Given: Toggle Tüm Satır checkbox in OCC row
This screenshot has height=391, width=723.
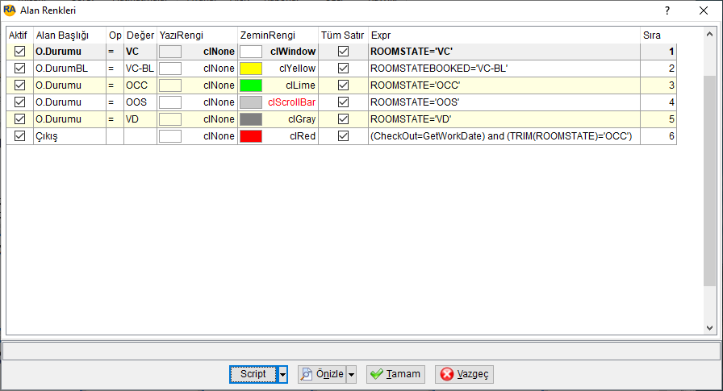Looking at the screenshot, I should [x=343, y=85].
